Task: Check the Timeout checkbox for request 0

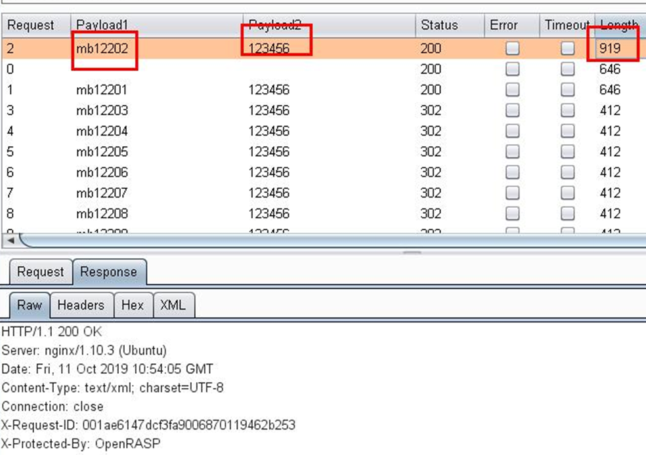Action: (567, 69)
